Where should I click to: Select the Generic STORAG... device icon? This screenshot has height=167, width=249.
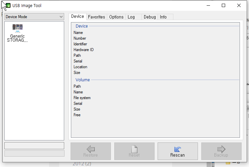click(x=17, y=33)
